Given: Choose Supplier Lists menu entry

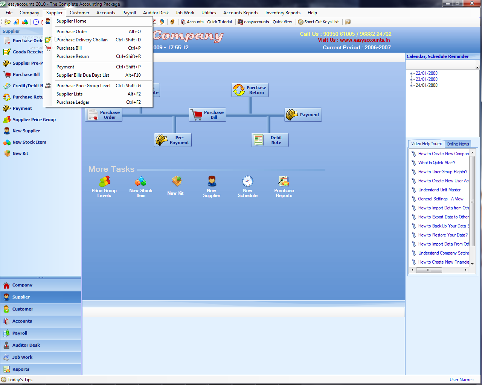Looking at the screenshot, I should [x=98, y=94].
